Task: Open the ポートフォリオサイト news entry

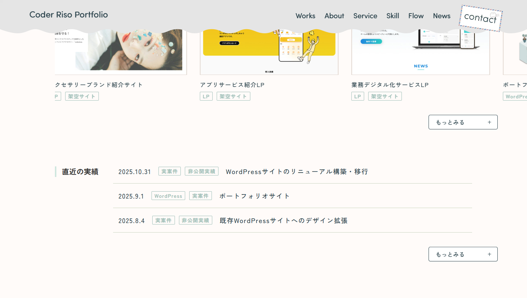Action: 254,196
